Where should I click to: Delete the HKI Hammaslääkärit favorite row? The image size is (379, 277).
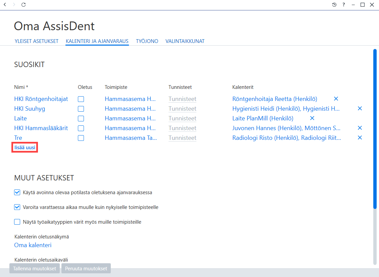tap(360, 128)
